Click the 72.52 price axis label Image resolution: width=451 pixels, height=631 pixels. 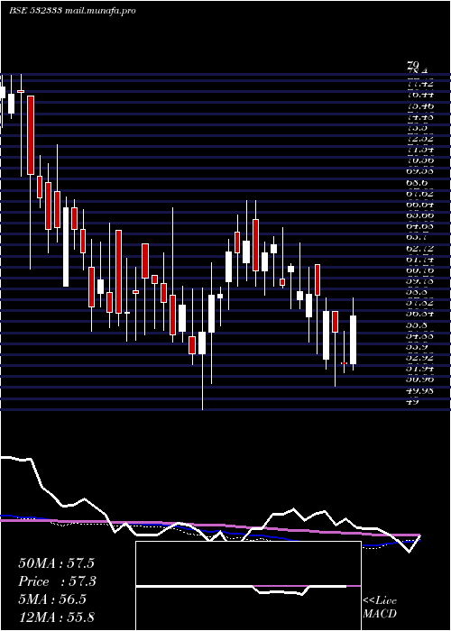click(420, 139)
